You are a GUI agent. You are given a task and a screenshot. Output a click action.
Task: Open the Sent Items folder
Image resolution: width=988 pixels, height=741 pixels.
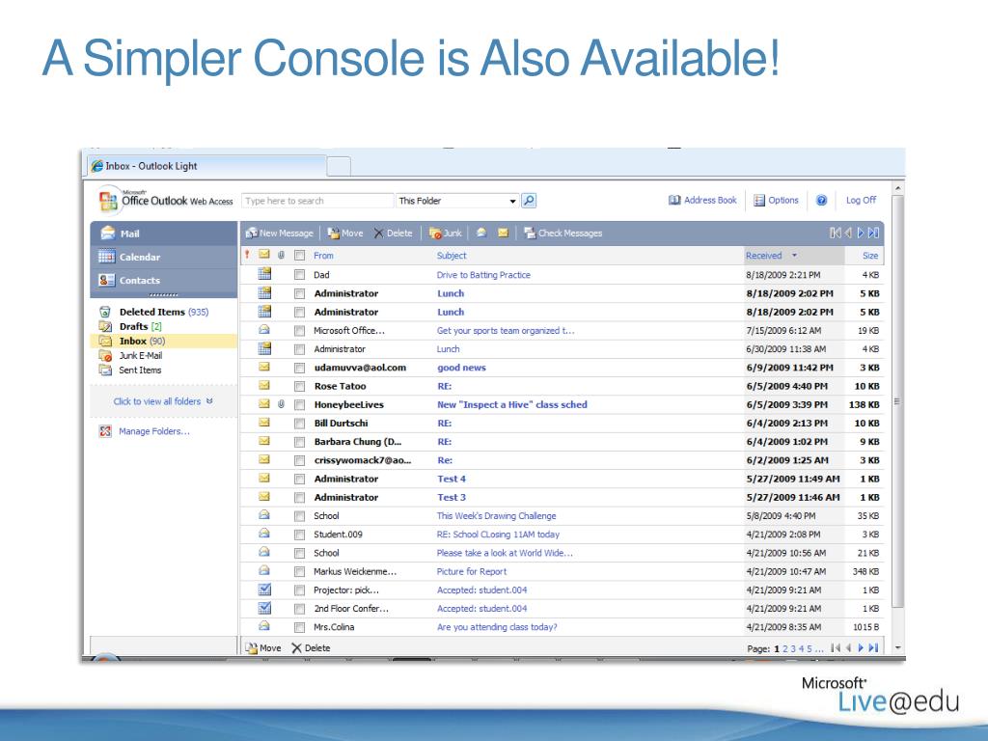tap(140, 370)
